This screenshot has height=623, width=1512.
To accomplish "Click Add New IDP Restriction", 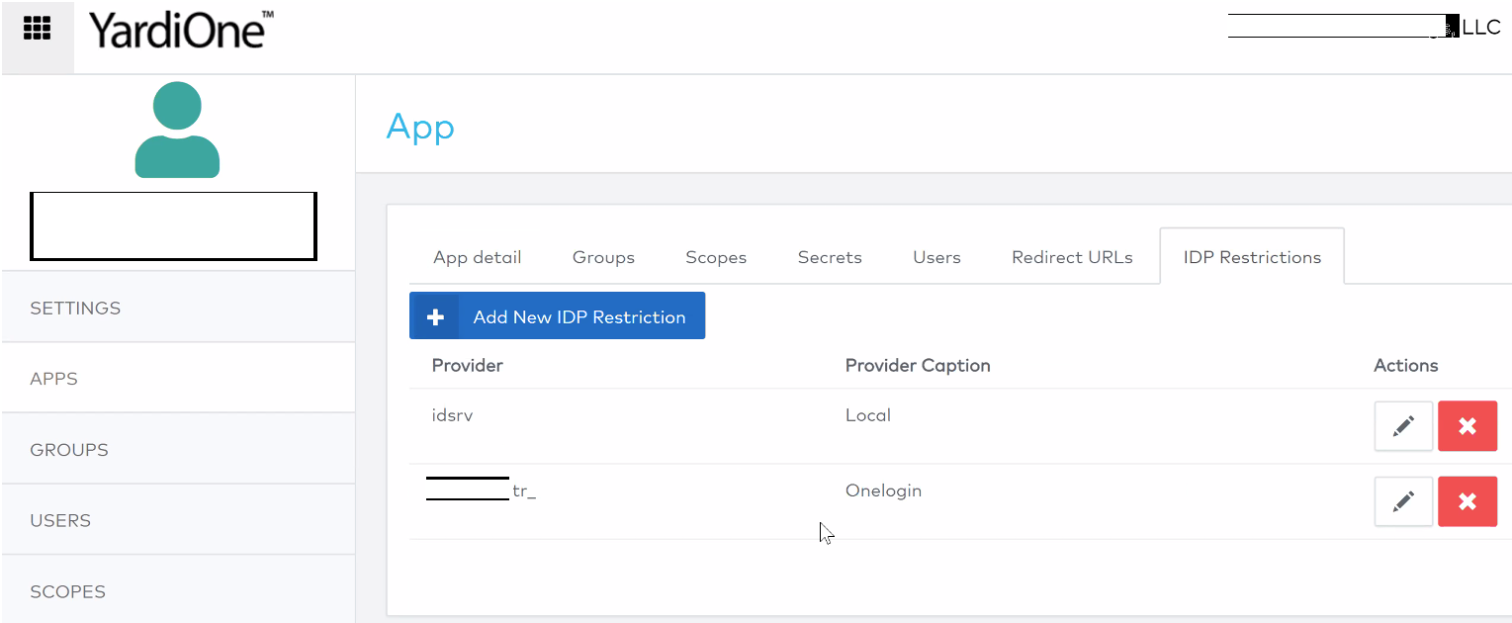I will coord(579,315).
